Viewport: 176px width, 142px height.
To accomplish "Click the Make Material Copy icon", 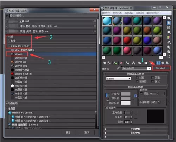I will pyautogui.click(x=127, y=63).
